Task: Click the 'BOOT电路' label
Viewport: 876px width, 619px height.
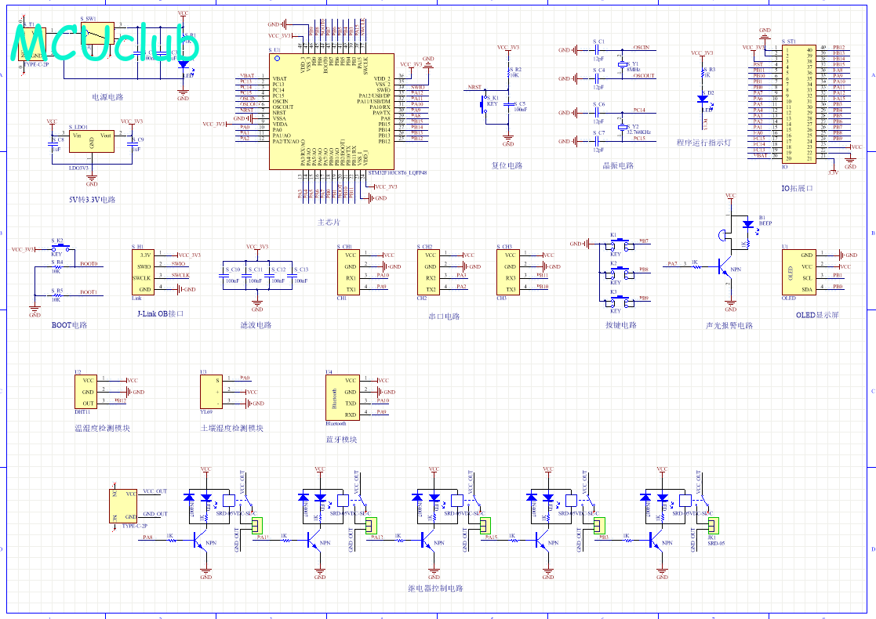Action: point(69,325)
